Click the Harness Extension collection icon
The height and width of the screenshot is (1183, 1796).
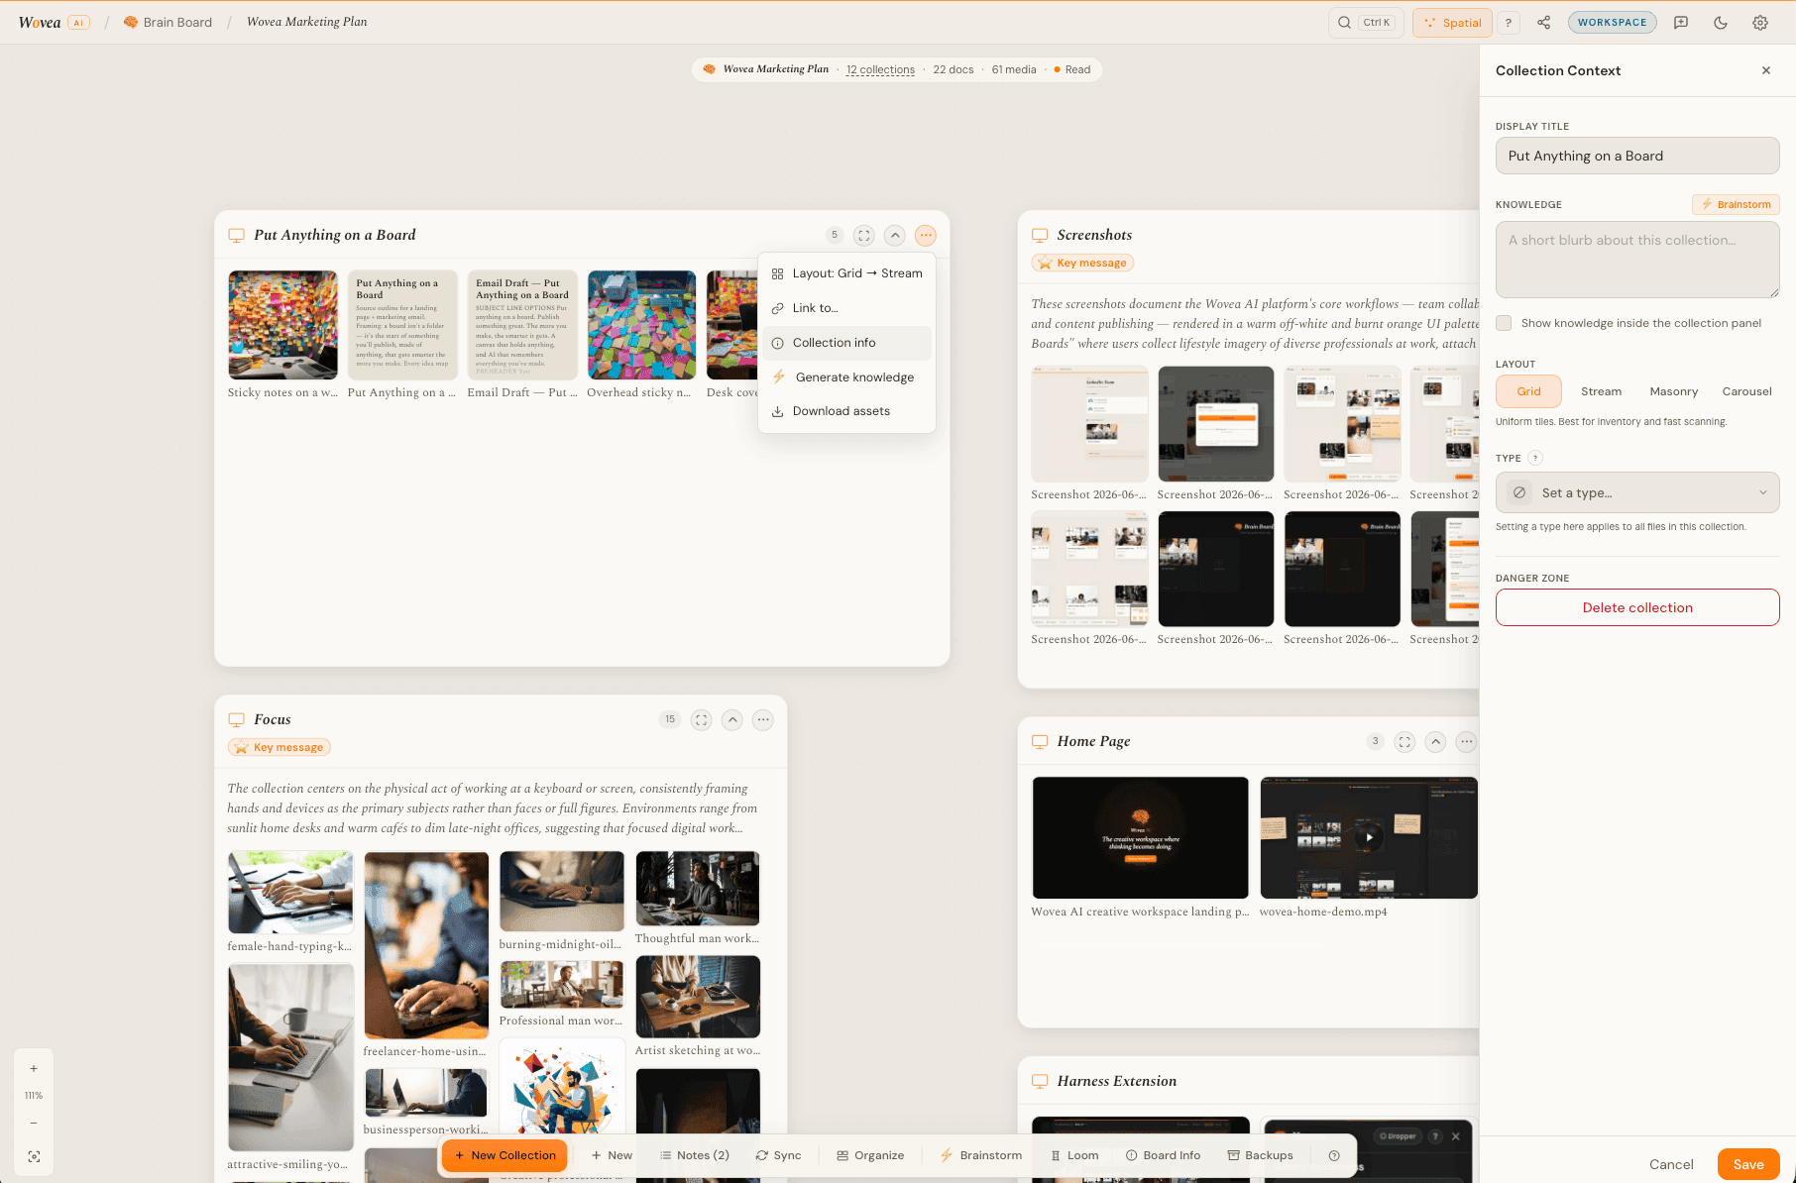(1040, 1081)
